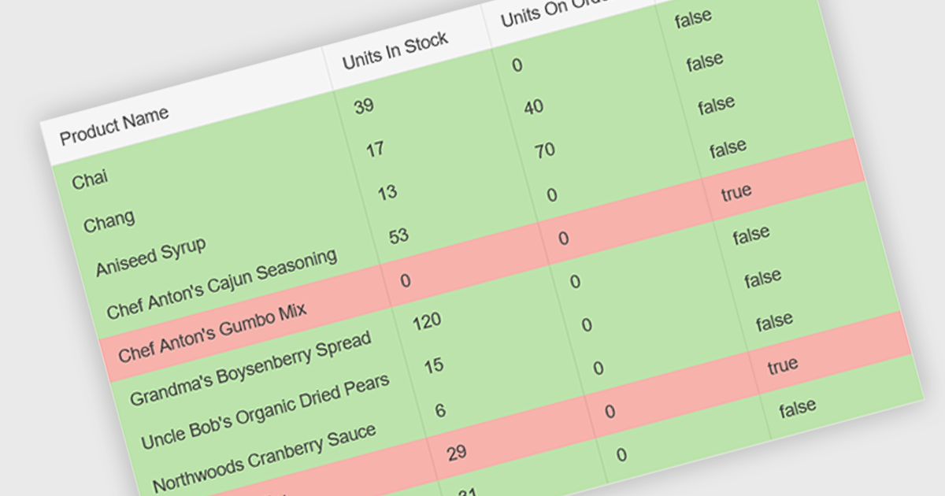945x496 pixels.
Task: Select Chef Anton's Cajun Seasoning row
Action: tap(221, 283)
